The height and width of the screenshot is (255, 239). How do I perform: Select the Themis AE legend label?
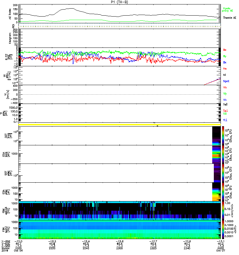(x=229, y=18)
